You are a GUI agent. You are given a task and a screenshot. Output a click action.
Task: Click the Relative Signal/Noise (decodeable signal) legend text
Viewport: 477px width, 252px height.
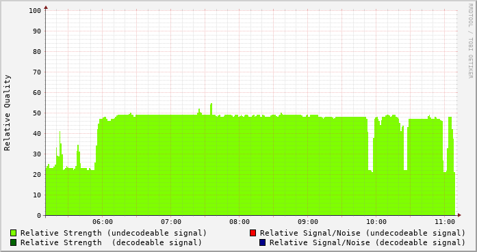[x=368, y=242]
